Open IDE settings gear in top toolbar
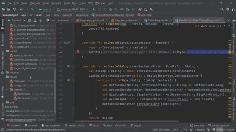The height and width of the screenshot is (132, 236). coord(228,9)
